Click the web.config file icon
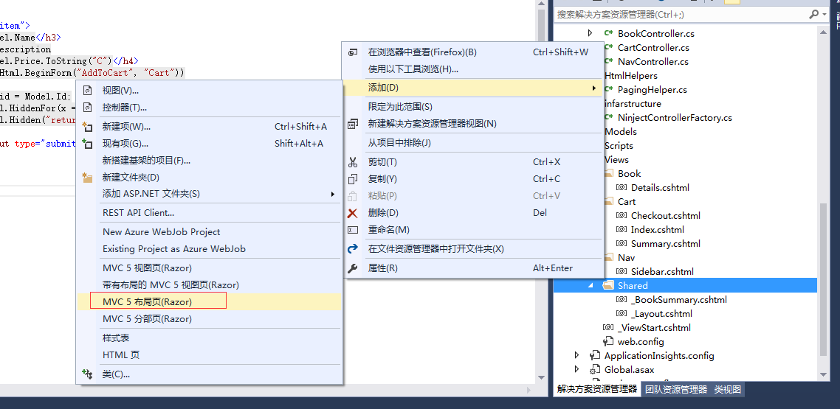Image resolution: width=840 pixels, height=409 pixels. click(608, 341)
